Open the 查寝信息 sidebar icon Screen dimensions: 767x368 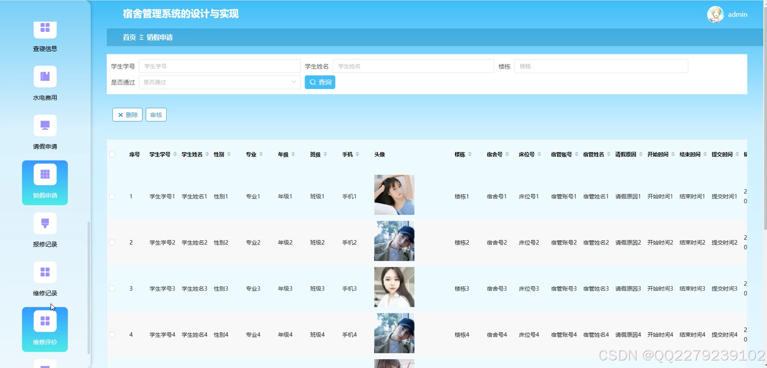[x=45, y=30]
